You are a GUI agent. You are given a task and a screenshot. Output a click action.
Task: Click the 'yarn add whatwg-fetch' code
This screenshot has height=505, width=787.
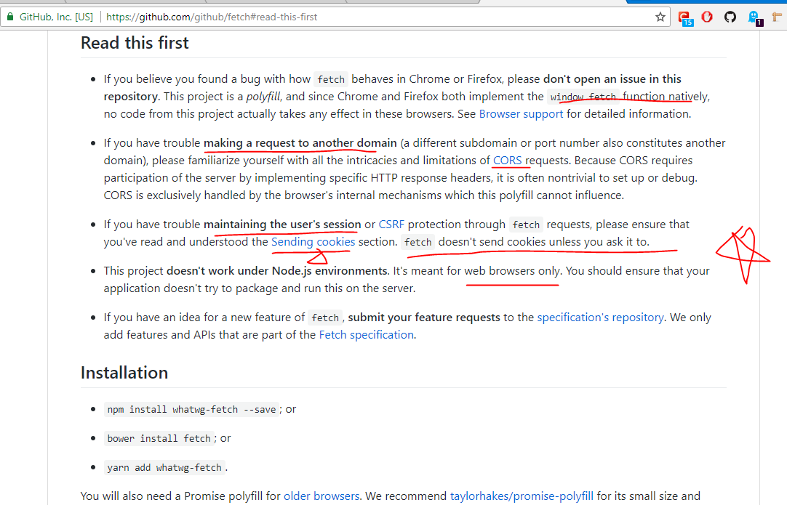coord(164,467)
